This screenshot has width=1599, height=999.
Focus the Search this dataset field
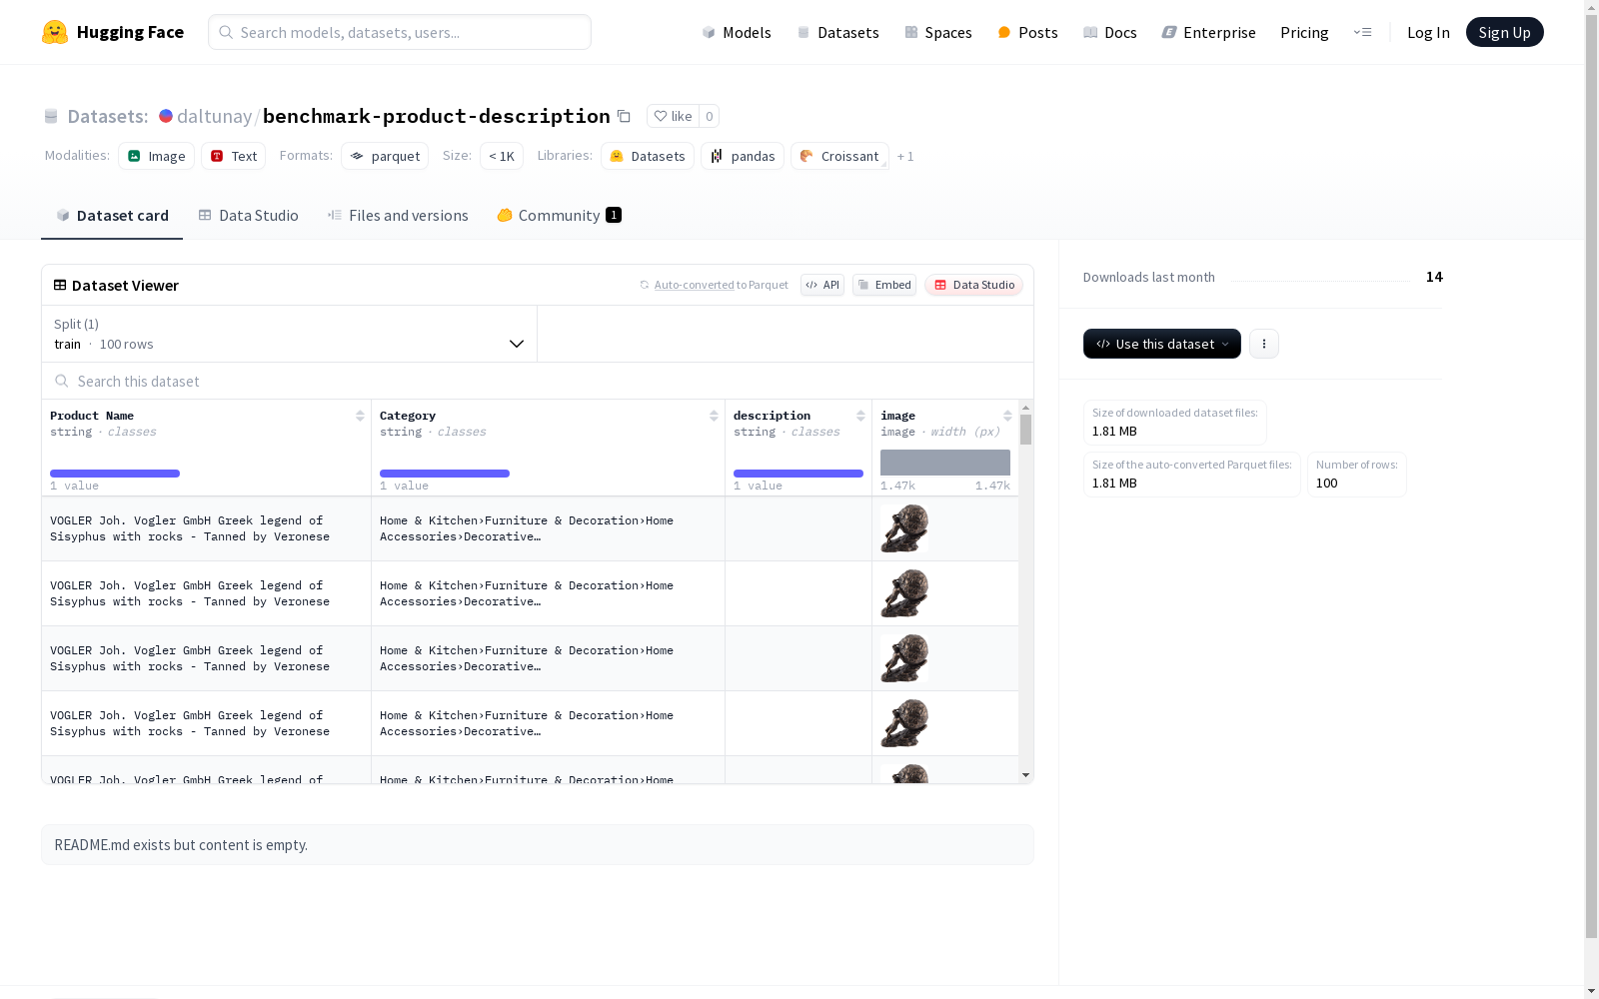(x=538, y=381)
